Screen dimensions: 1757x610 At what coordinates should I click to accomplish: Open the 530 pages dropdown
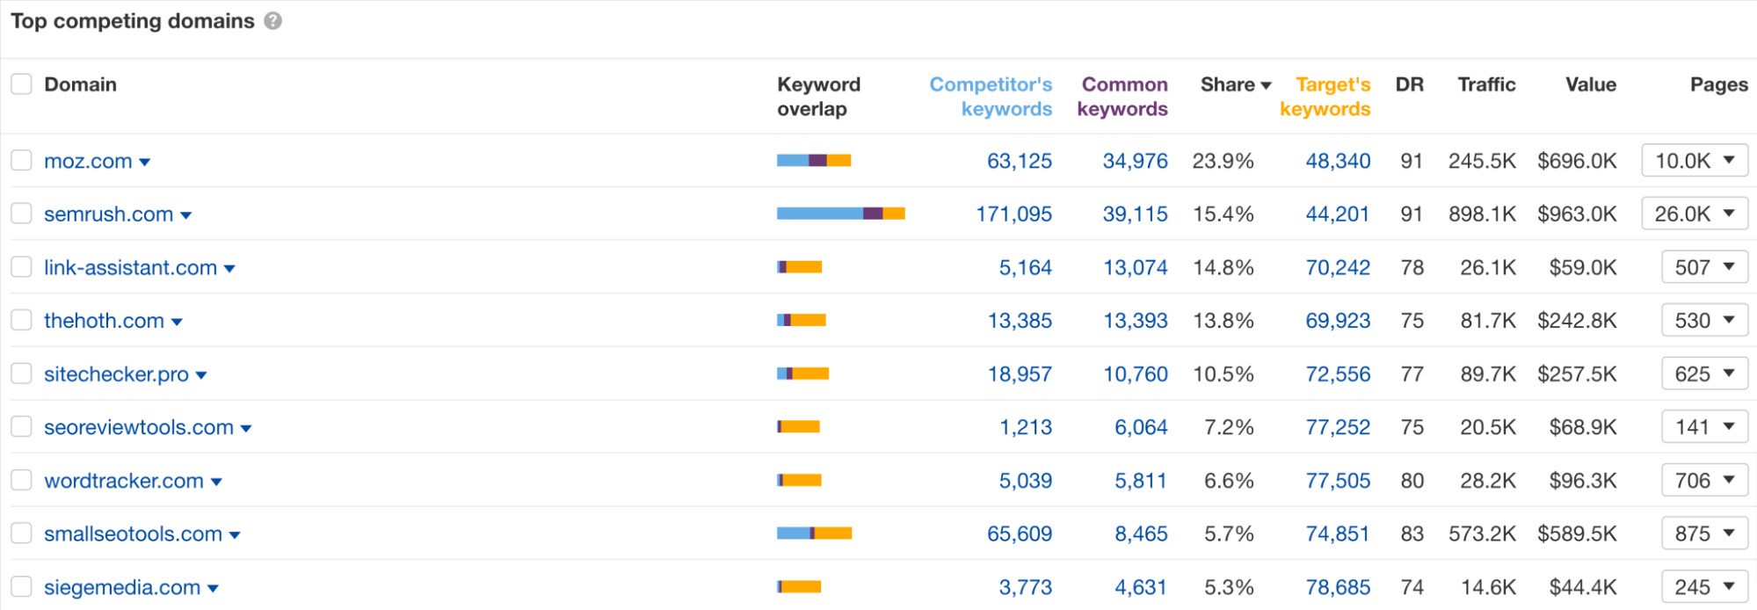(x=1704, y=321)
